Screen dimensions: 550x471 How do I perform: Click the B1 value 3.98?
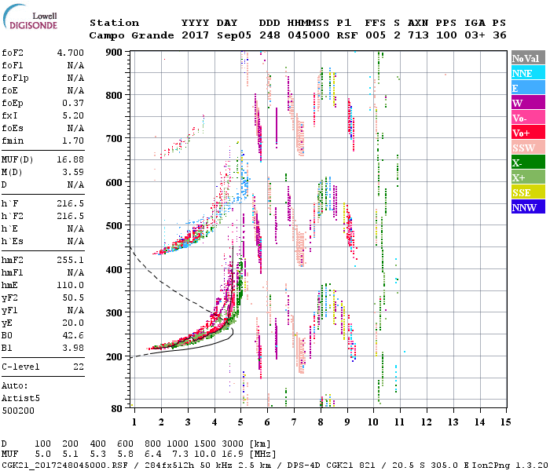73,348
